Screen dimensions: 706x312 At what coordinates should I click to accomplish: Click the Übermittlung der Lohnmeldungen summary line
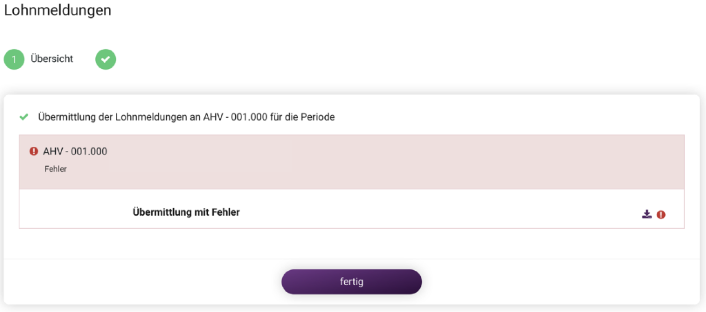pos(186,117)
